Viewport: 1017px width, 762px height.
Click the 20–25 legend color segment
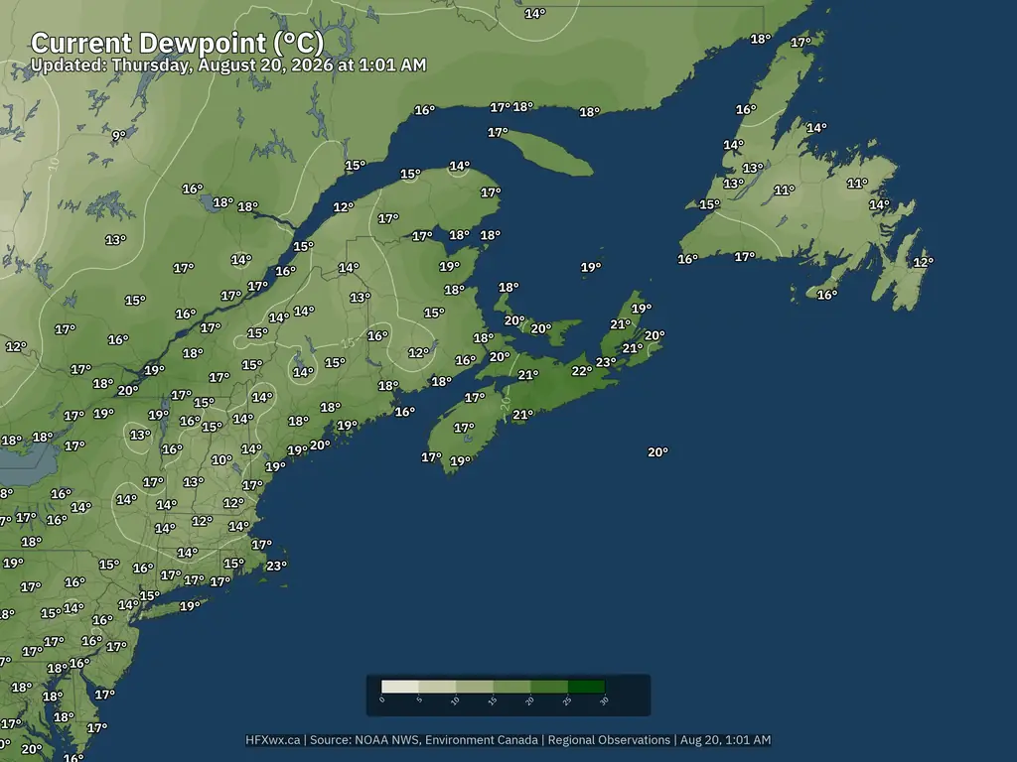click(548, 687)
